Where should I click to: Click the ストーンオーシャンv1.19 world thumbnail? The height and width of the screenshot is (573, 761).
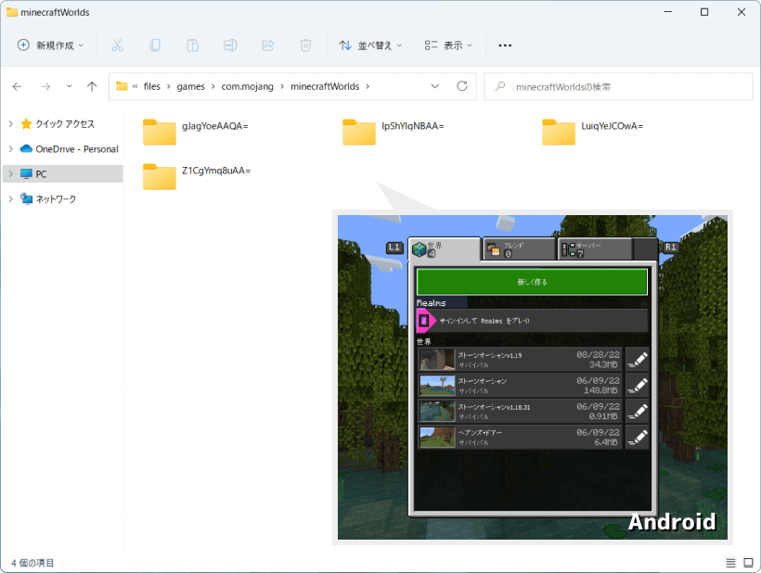437,360
